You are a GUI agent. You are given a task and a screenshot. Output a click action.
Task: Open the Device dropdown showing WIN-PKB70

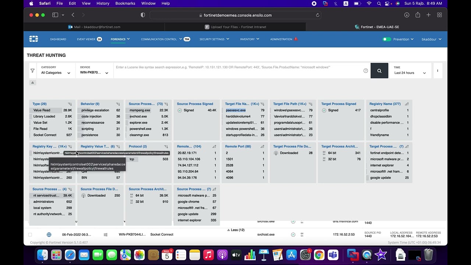coord(94,70)
